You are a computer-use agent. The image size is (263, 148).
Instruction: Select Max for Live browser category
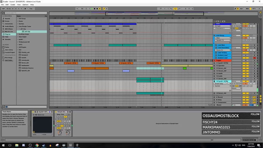[x=9, y=32]
